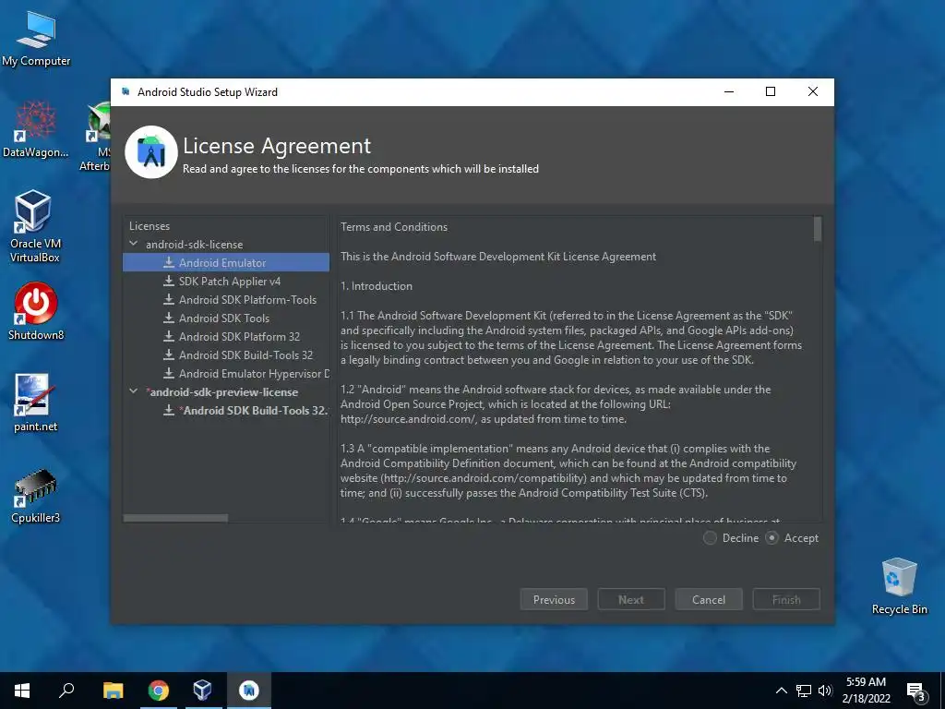Open network status in system tray
The image size is (945, 709).
pos(804,691)
